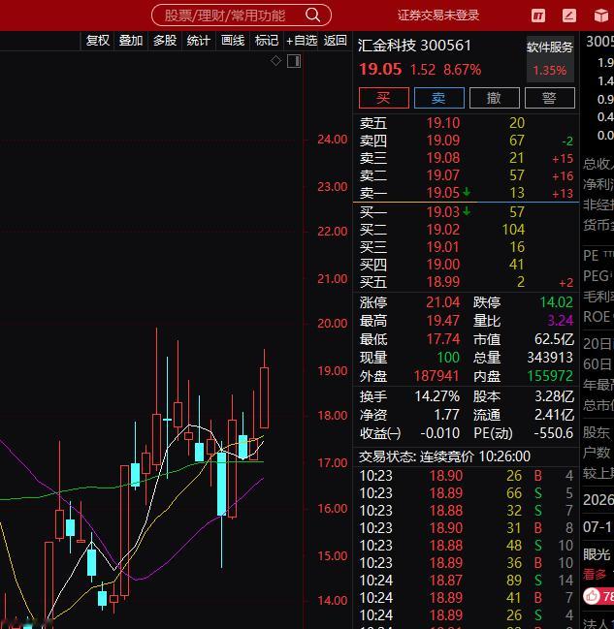Screen dimensions: 614x629
Task: Click the 17.00 price axis label
Action: 333,463
